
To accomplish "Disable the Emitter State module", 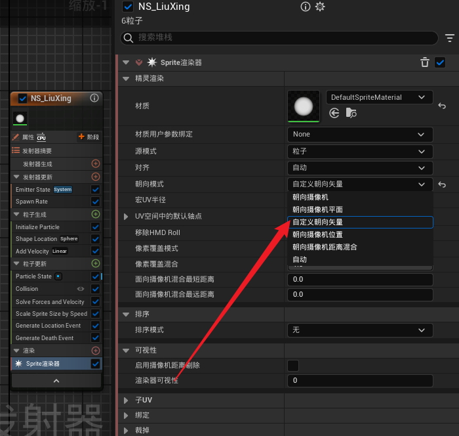I will tap(96, 189).
